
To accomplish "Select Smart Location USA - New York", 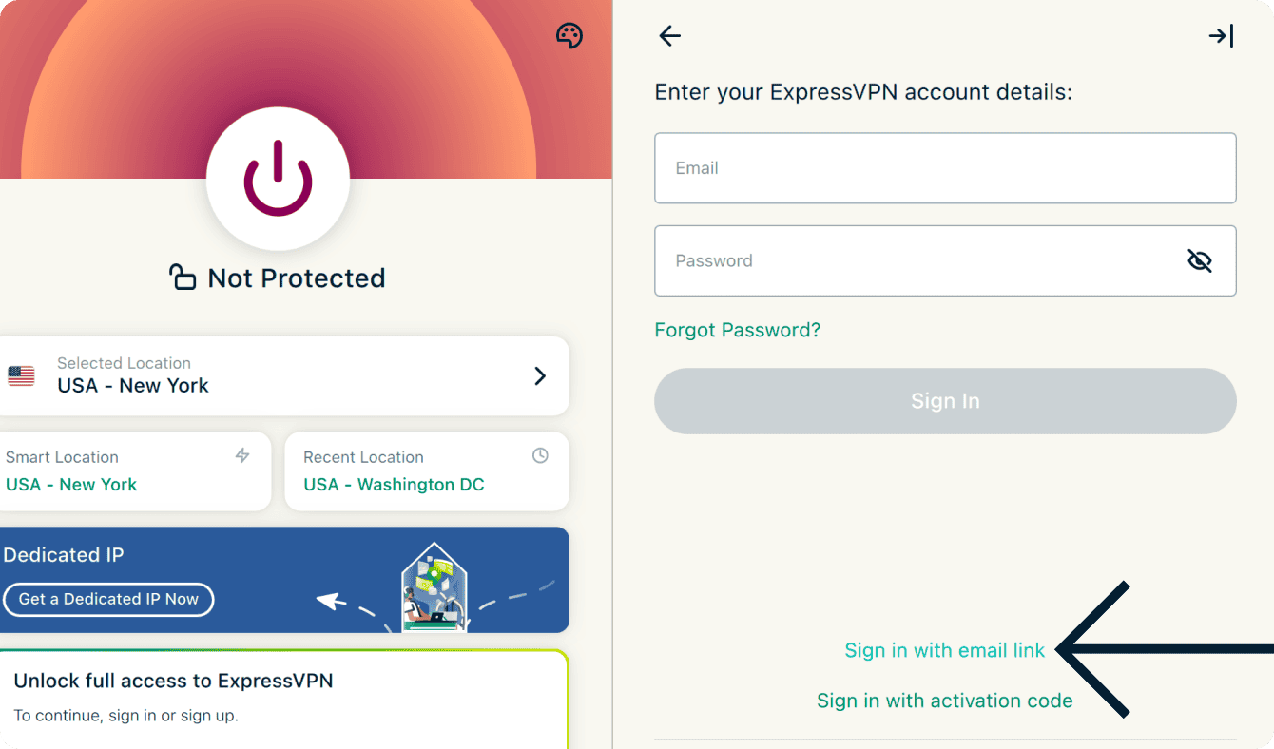I will coord(133,472).
